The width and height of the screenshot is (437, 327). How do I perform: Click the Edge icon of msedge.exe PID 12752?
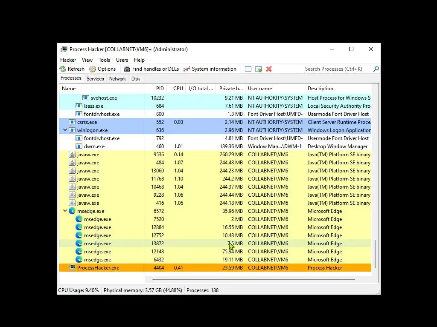[79, 235]
